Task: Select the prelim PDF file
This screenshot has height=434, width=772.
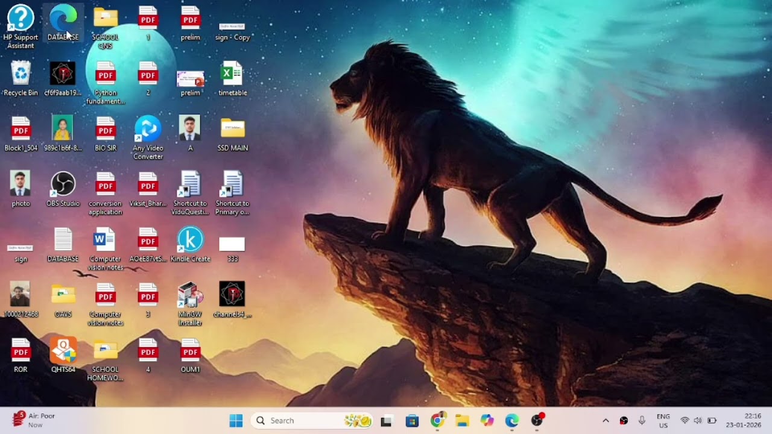Action: [190, 23]
